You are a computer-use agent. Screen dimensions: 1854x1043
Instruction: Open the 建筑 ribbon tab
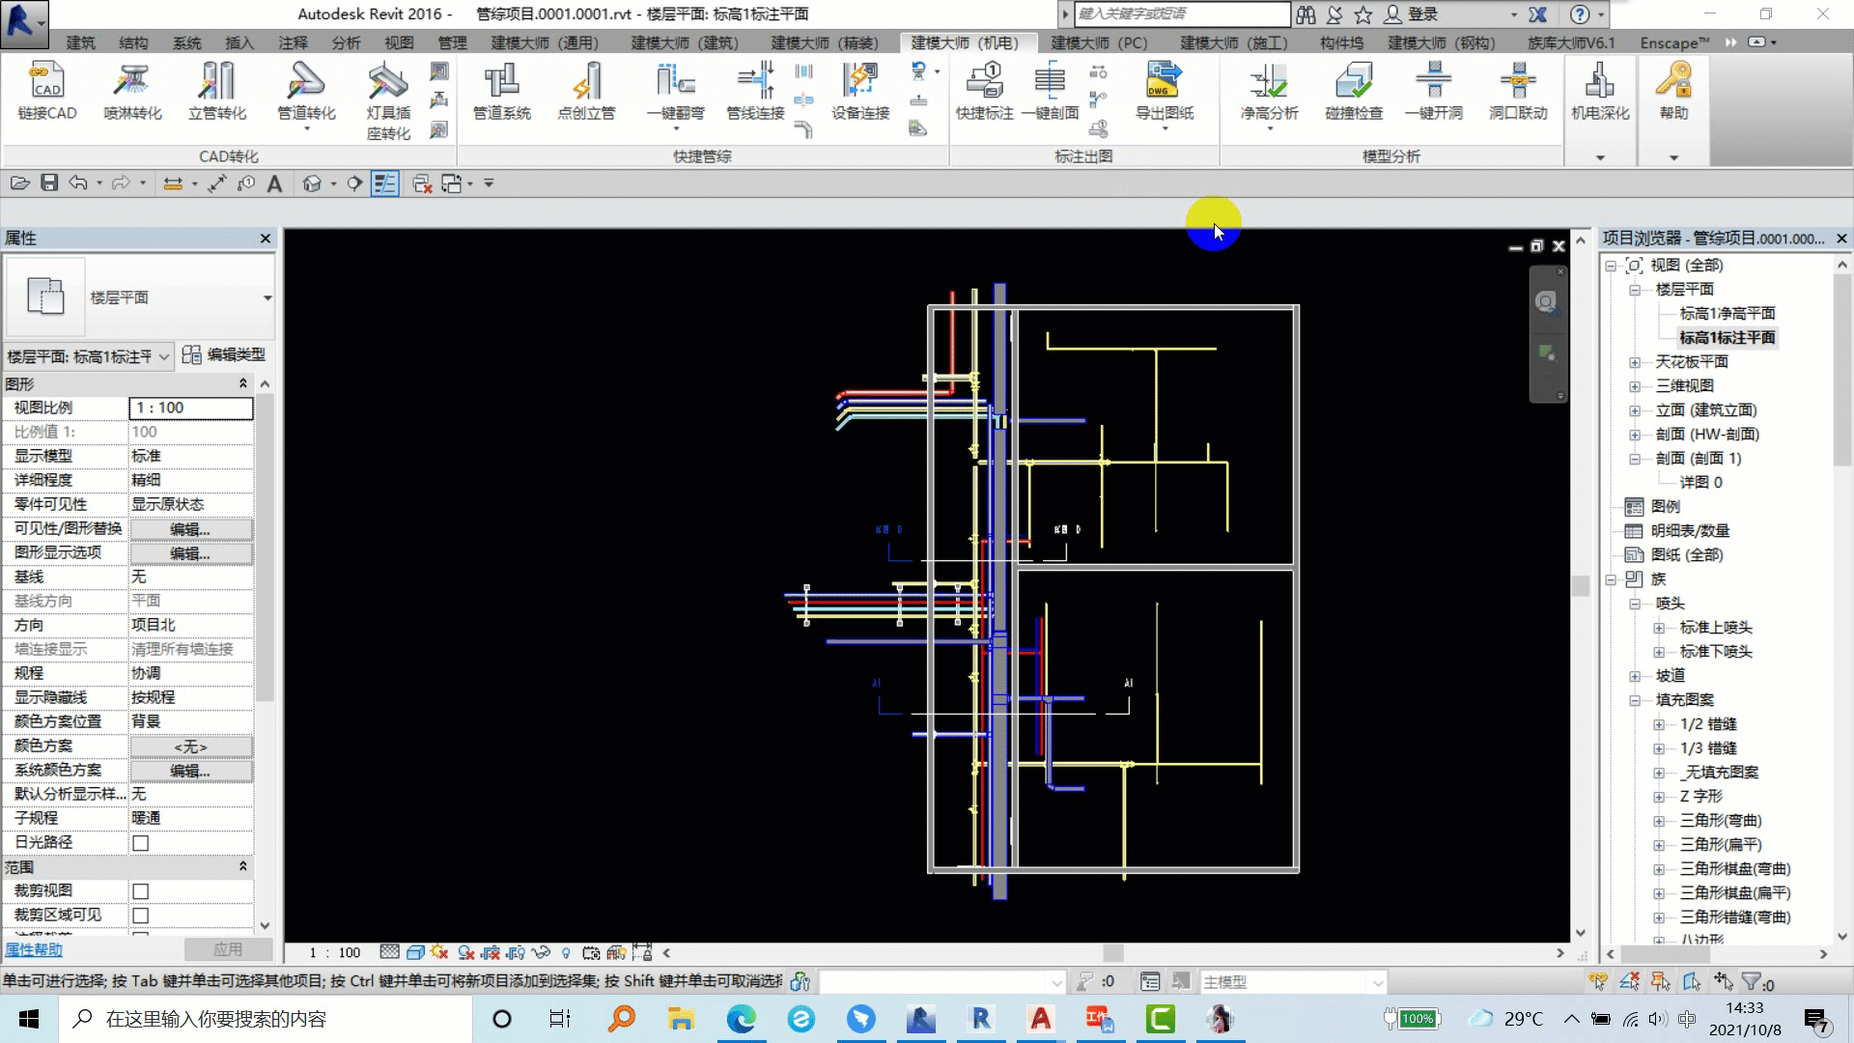click(81, 42)
